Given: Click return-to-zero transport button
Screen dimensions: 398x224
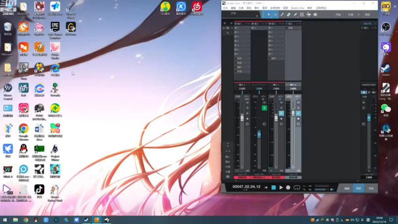Looking at the screenshot, I should (266, 188).
